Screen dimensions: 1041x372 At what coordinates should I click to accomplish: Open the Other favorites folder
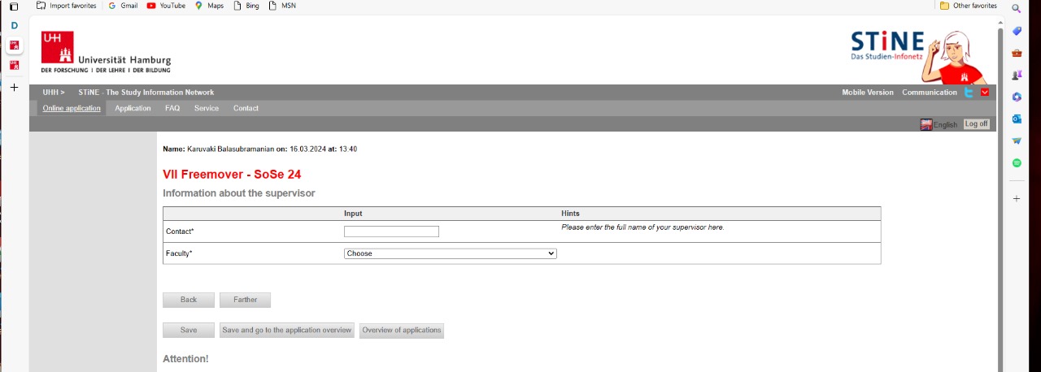pyautogui.click(x=968, y=6)
